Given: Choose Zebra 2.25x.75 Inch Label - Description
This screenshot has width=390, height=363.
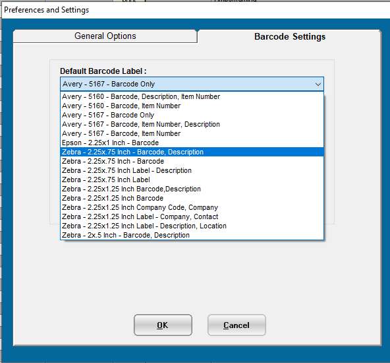Looking at the screenshot, I should [192, 170].
